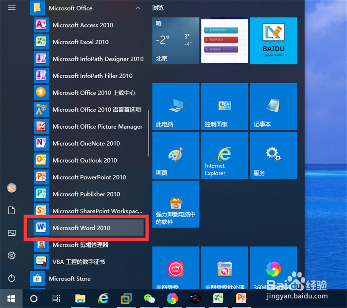
Task: Open the 画图 tile
Action: 176,155
